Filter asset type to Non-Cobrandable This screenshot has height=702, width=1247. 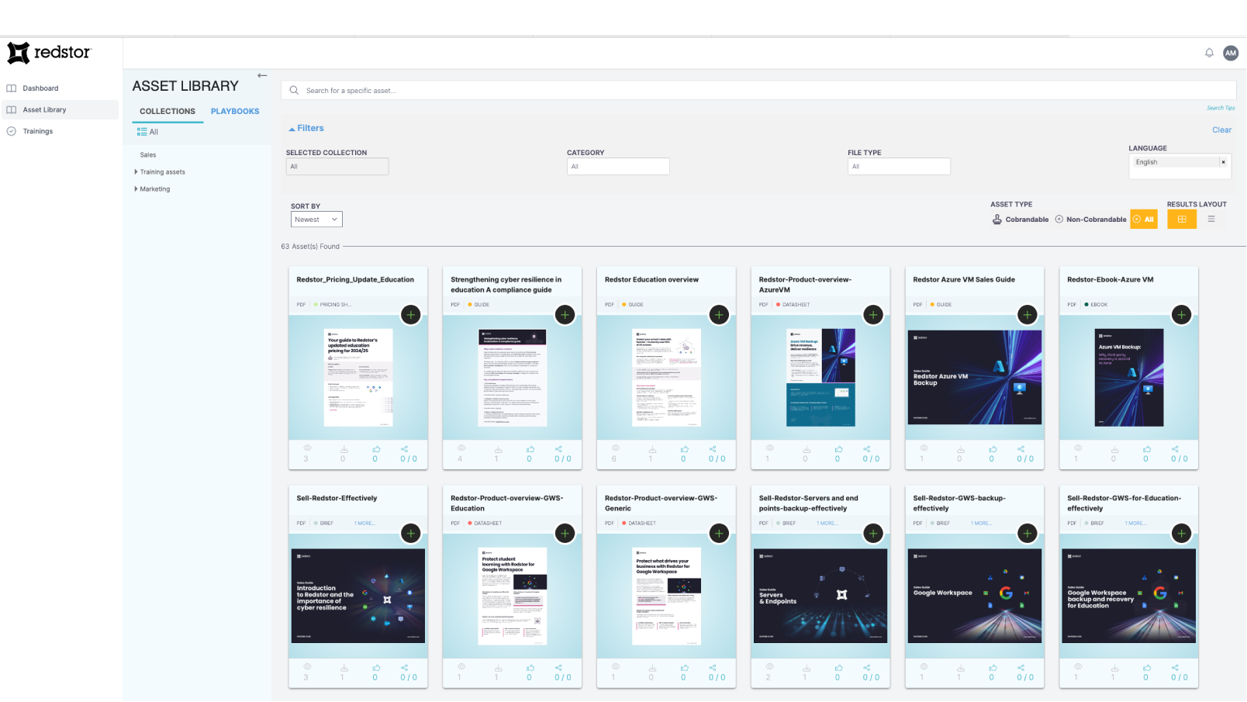point(1090,220)
